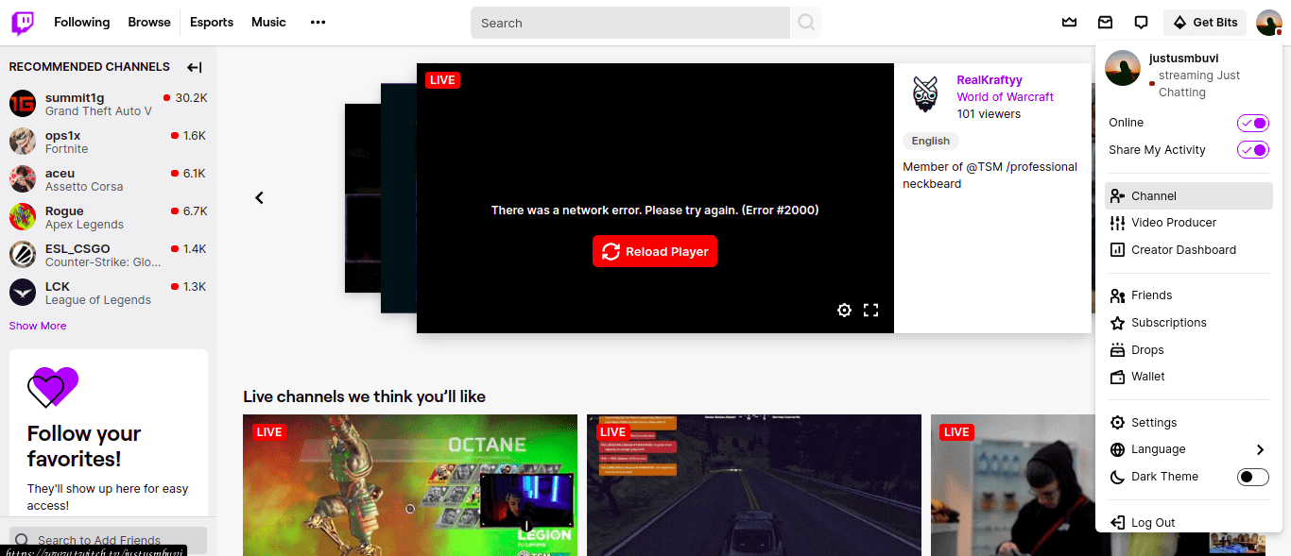This screenshot has height=556, width=1291.
Task: Expand recommended channels with Show More
Action: (x=38, y=326)
